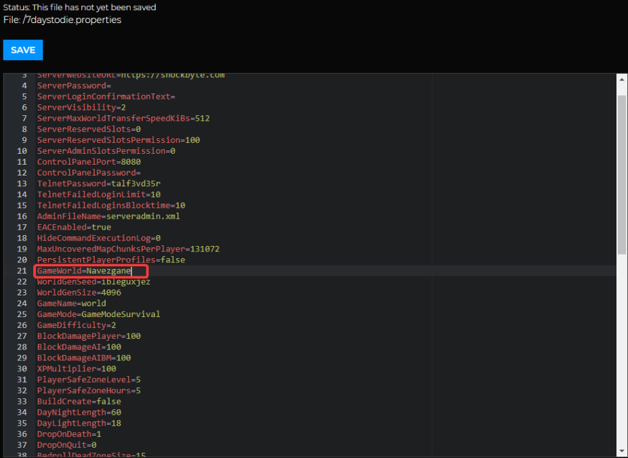Click PersistentPlayerProfiles=false line
This screenshot has height=458, width=628.
click(111, 259)
